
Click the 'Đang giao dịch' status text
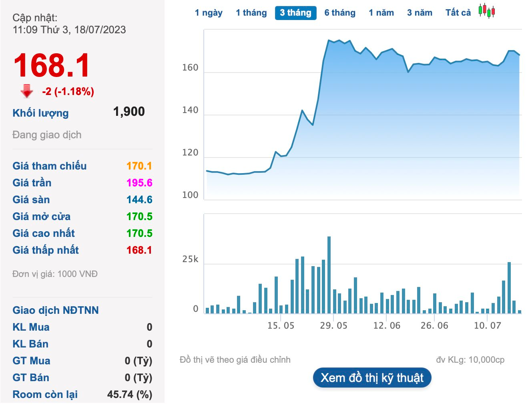[47, 135]
